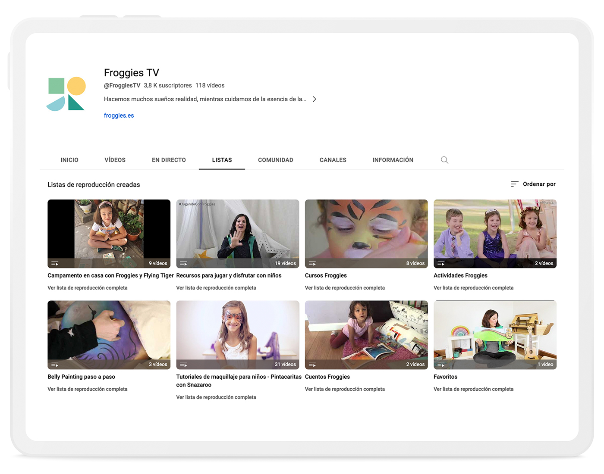Click playlist icon on Cuentos Froggies thumbnail
Image resolution: width=604 pixels, height=474 pixels.
[x=312, y=365]
